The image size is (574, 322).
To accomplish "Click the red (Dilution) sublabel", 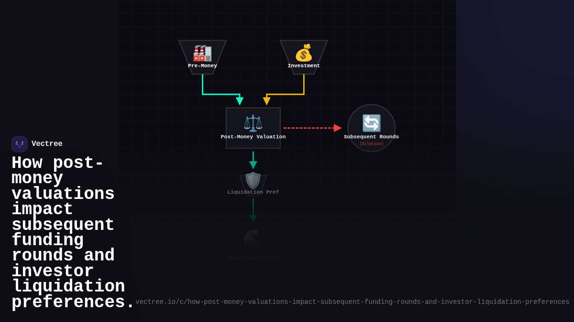I will click(x=371, y=144).
